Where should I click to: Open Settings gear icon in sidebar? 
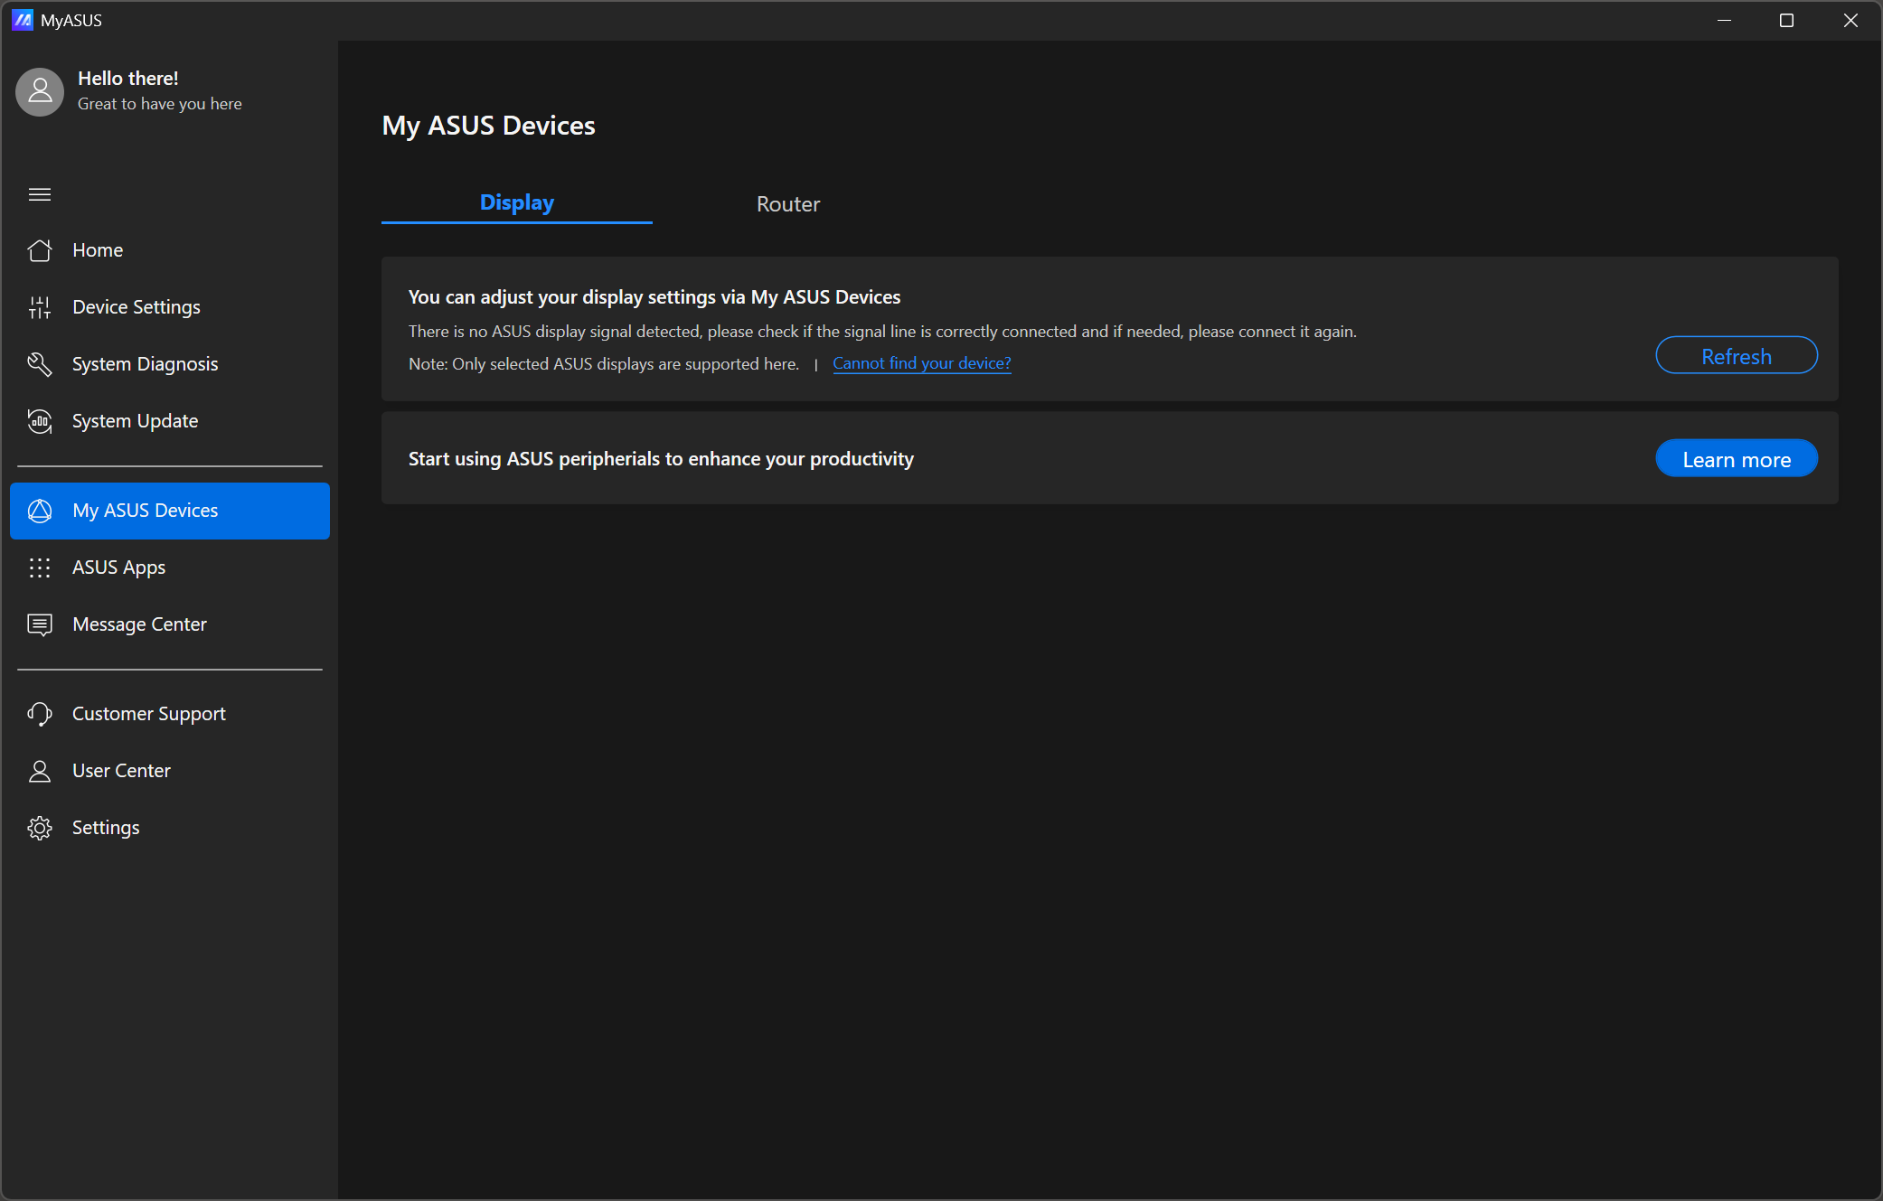(x=40, y=828)
